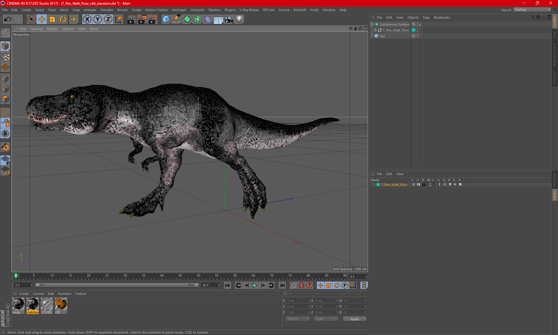This screenshot has width=558, height=335.
Task: Toggle position keyframe recording button
Action: coord(321,285)
